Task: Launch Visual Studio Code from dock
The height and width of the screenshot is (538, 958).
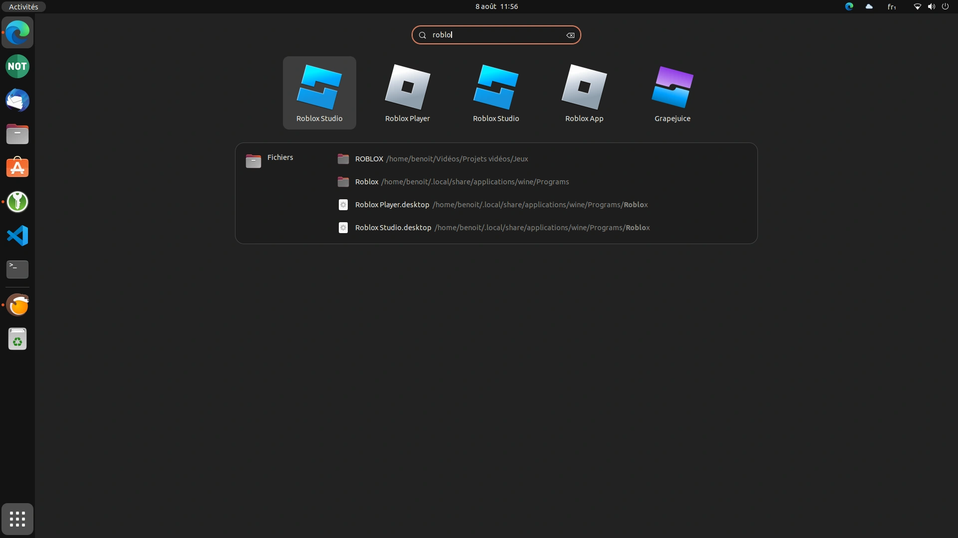Action: 17,236
